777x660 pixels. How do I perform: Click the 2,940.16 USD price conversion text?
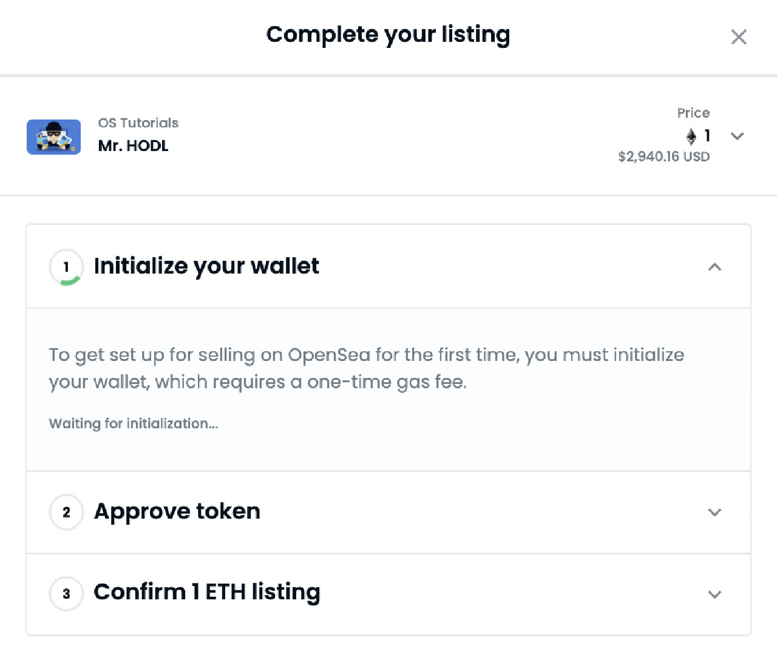pos(663,157)
